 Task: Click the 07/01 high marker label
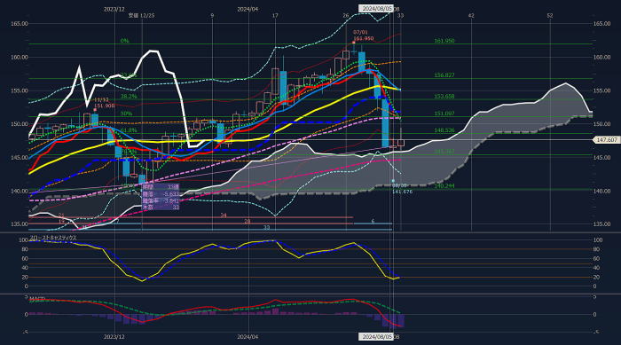click(x=360, y=32)
